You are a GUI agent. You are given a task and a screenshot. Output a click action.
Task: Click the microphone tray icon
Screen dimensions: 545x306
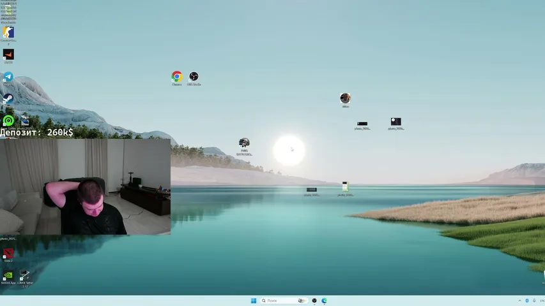tap(534, 300)
